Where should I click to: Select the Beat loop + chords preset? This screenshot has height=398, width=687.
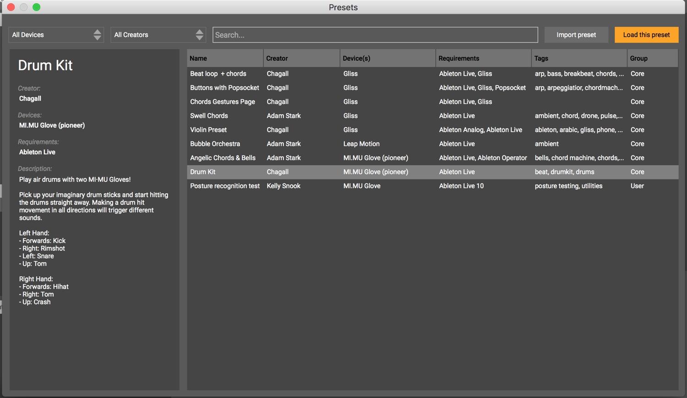(432, 74)
